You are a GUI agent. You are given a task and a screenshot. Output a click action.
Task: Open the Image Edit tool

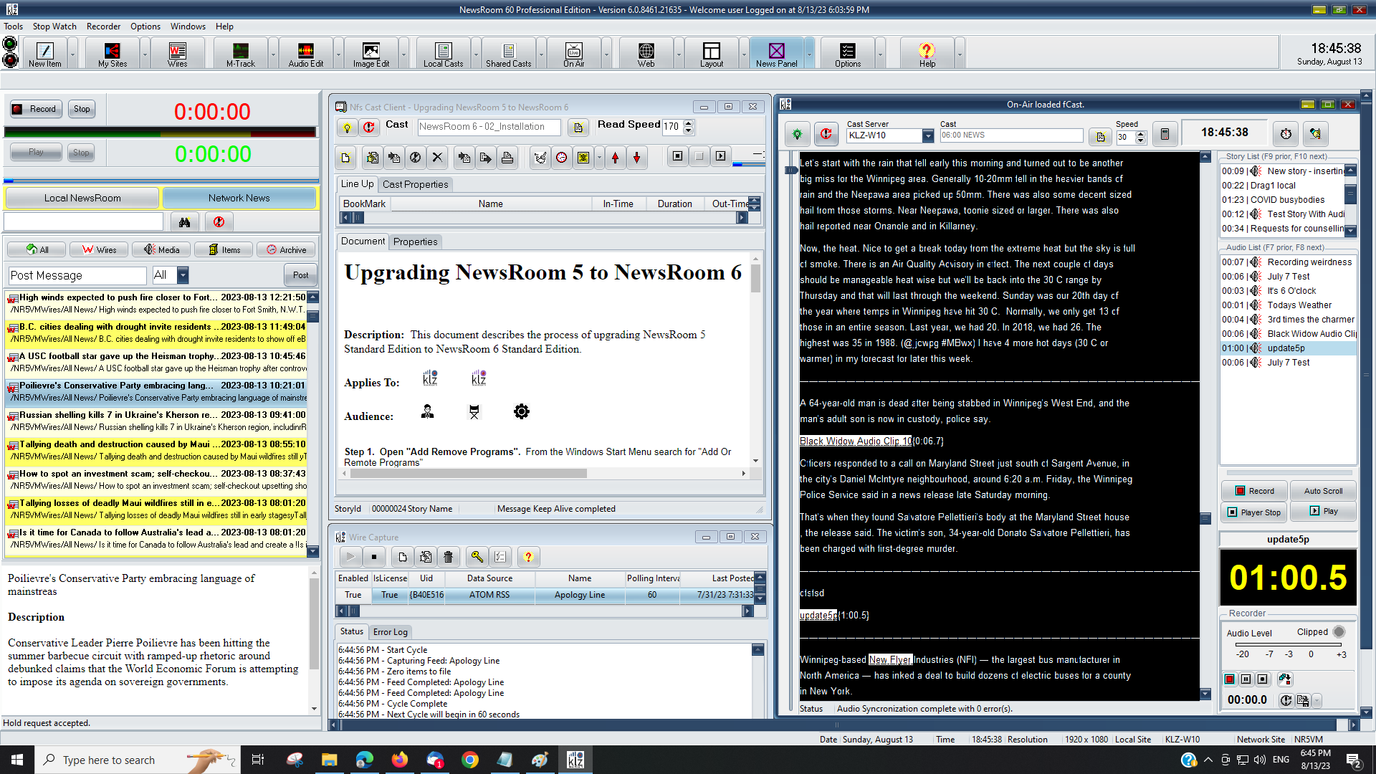pos(371,54)
